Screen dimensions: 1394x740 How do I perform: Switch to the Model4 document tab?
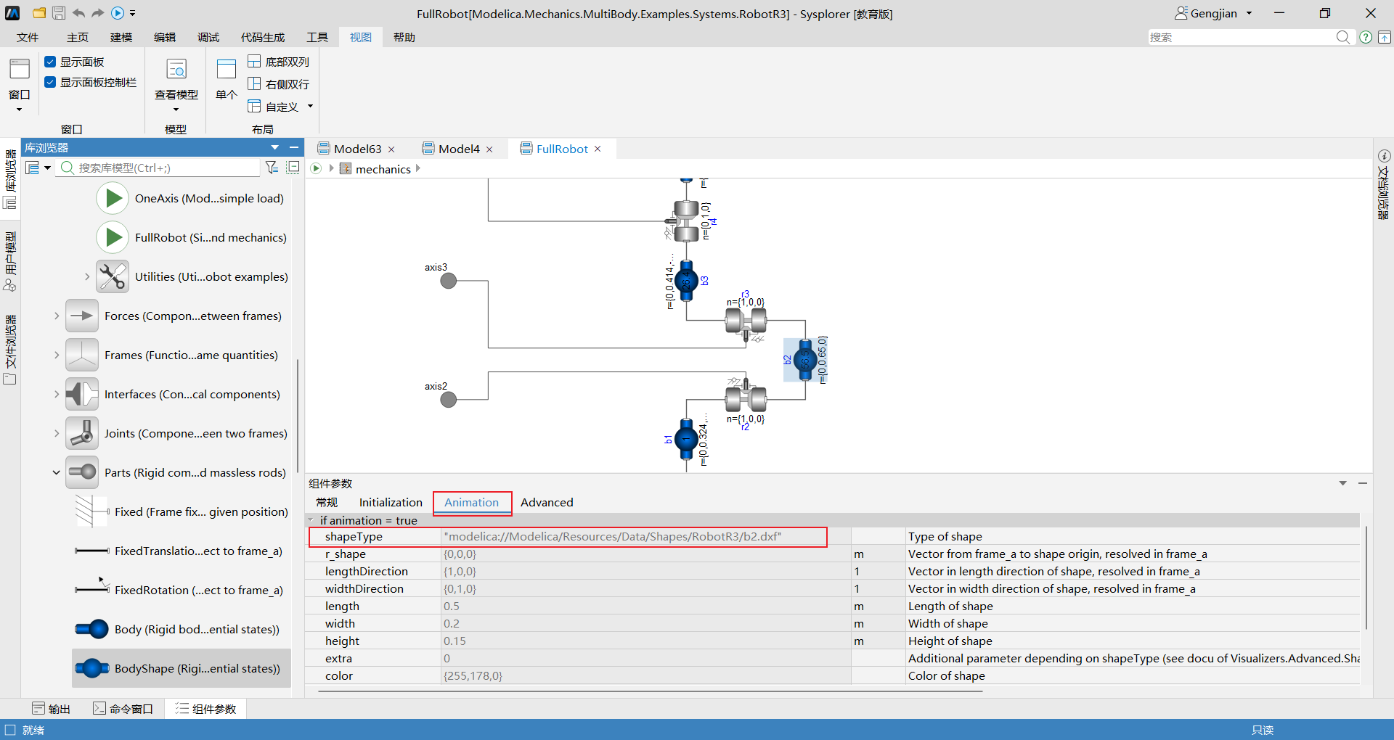(459, 149)
